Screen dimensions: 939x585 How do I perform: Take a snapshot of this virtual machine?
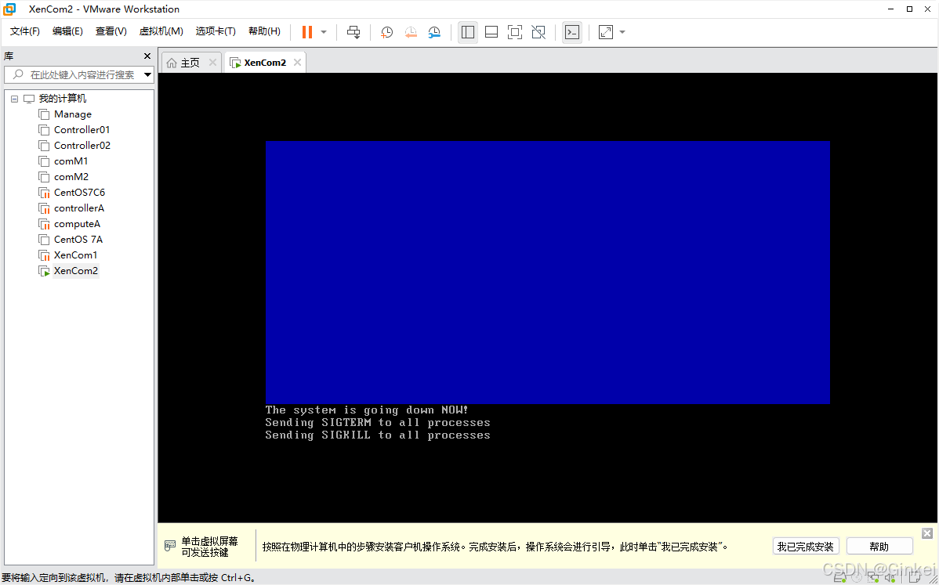(x=387, y=31)
